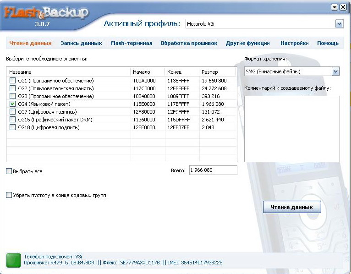Screen dimensions: 351x274
Task: Select start address 10040000
Action: tap(144, 96)
